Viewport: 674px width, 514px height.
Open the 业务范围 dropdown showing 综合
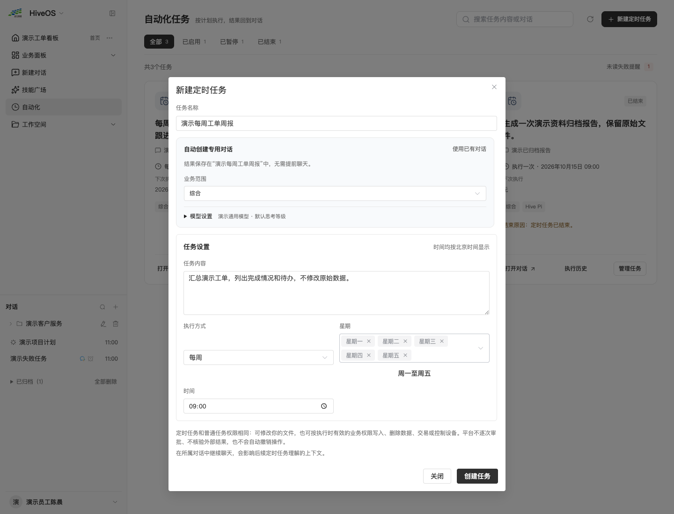tap(335, 193)
